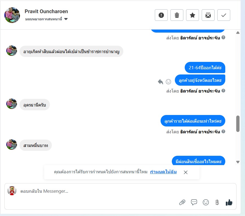Mark conversation unread with envelope icon
This screenshot has width=245, height=216.
point(208,15)
